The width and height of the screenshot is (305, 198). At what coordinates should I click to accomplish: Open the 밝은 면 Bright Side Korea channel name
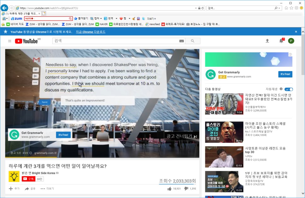38,173
